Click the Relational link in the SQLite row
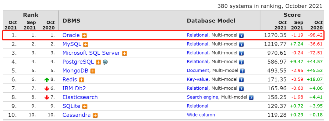329x121 pixels. [197, 106]
